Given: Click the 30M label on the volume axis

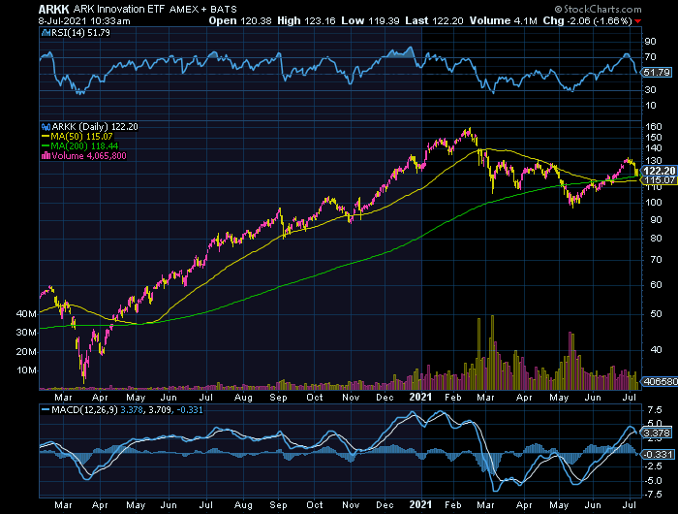Looking at the screenshot, I should [26, 333].
